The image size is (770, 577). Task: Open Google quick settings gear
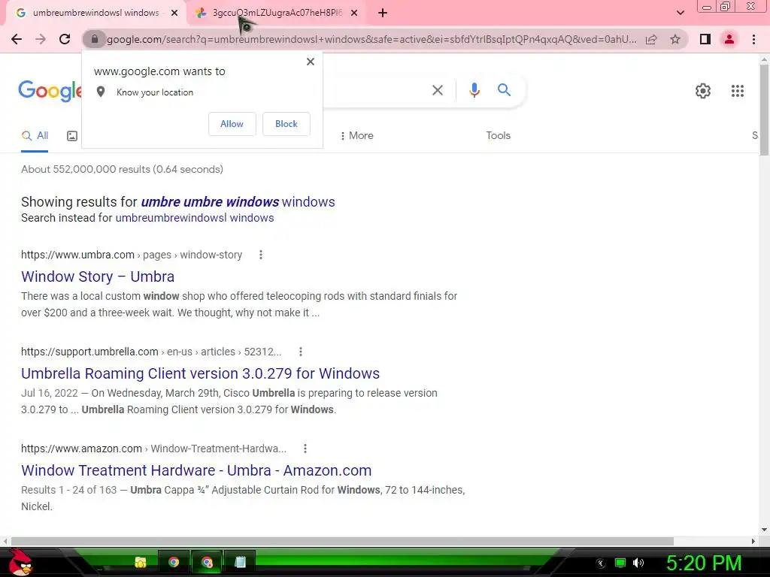[x=703, y=91]
